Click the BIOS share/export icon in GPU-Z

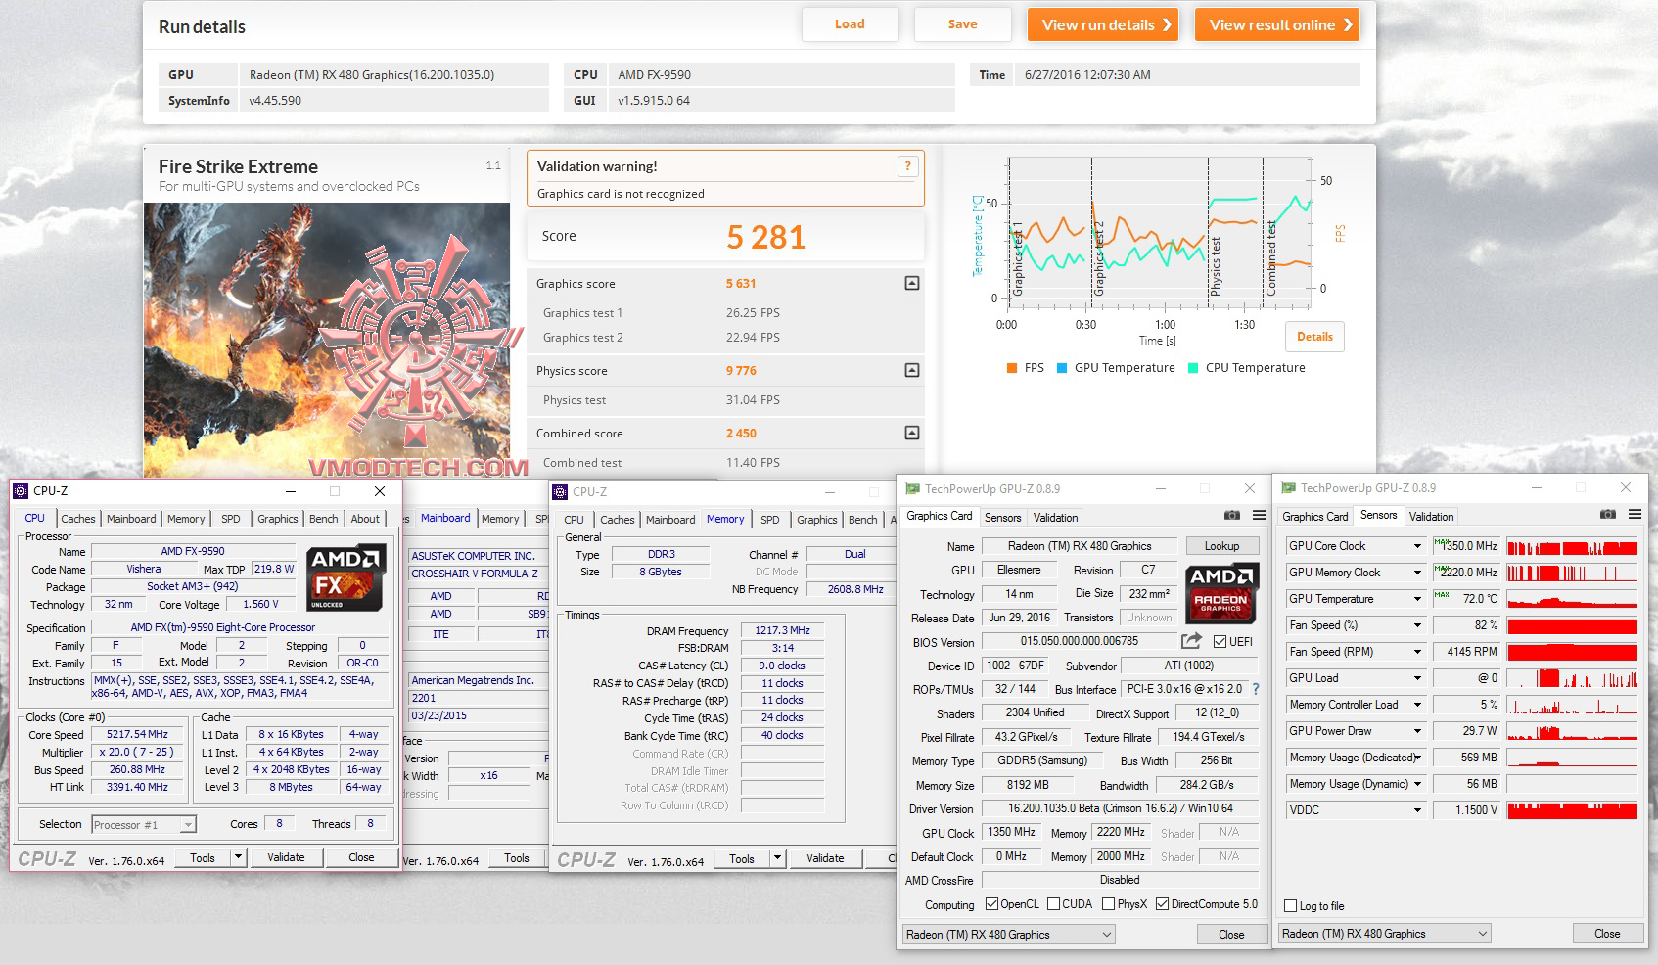click(x=1191, y=641)
